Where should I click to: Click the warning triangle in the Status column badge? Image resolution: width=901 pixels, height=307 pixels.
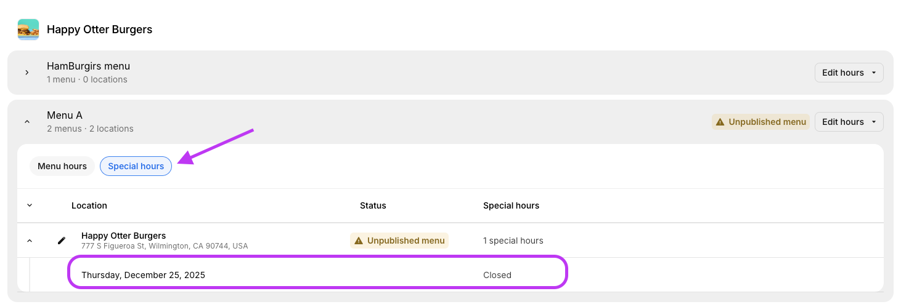coord(359,241)
